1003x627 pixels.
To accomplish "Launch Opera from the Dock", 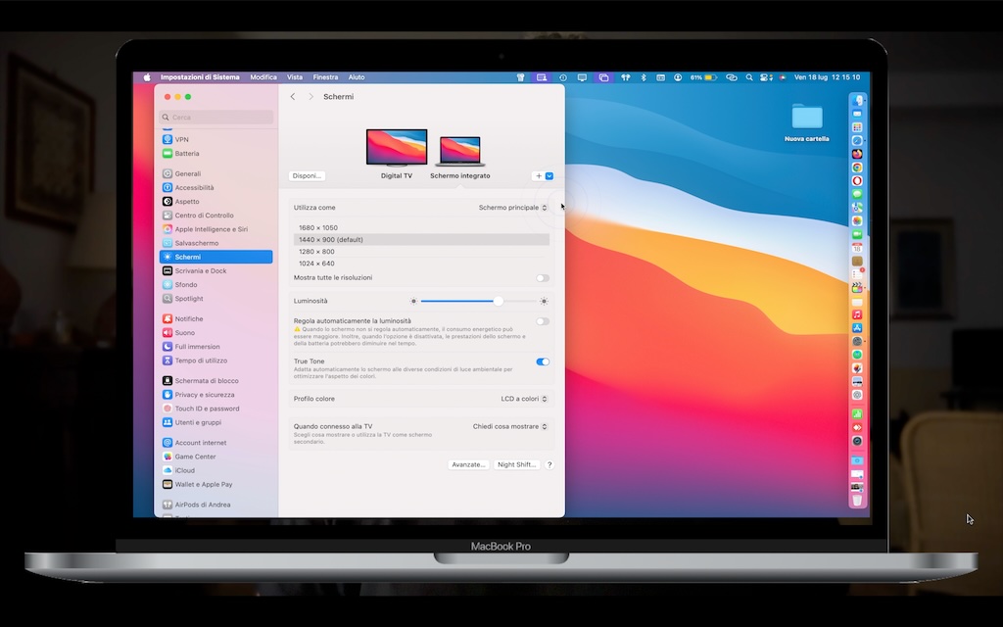I will 857,181.
